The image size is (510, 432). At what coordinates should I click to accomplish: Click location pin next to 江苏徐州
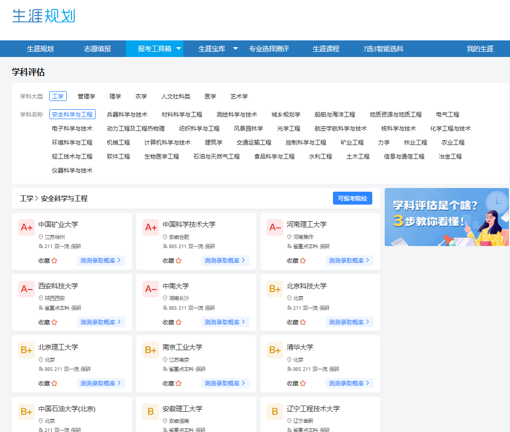point(41,237)
